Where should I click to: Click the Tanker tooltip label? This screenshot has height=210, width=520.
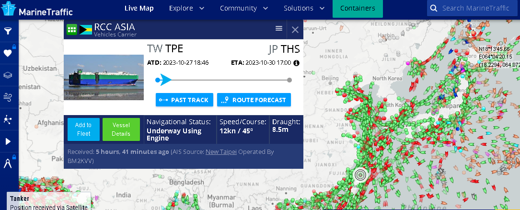click(20, 198)
